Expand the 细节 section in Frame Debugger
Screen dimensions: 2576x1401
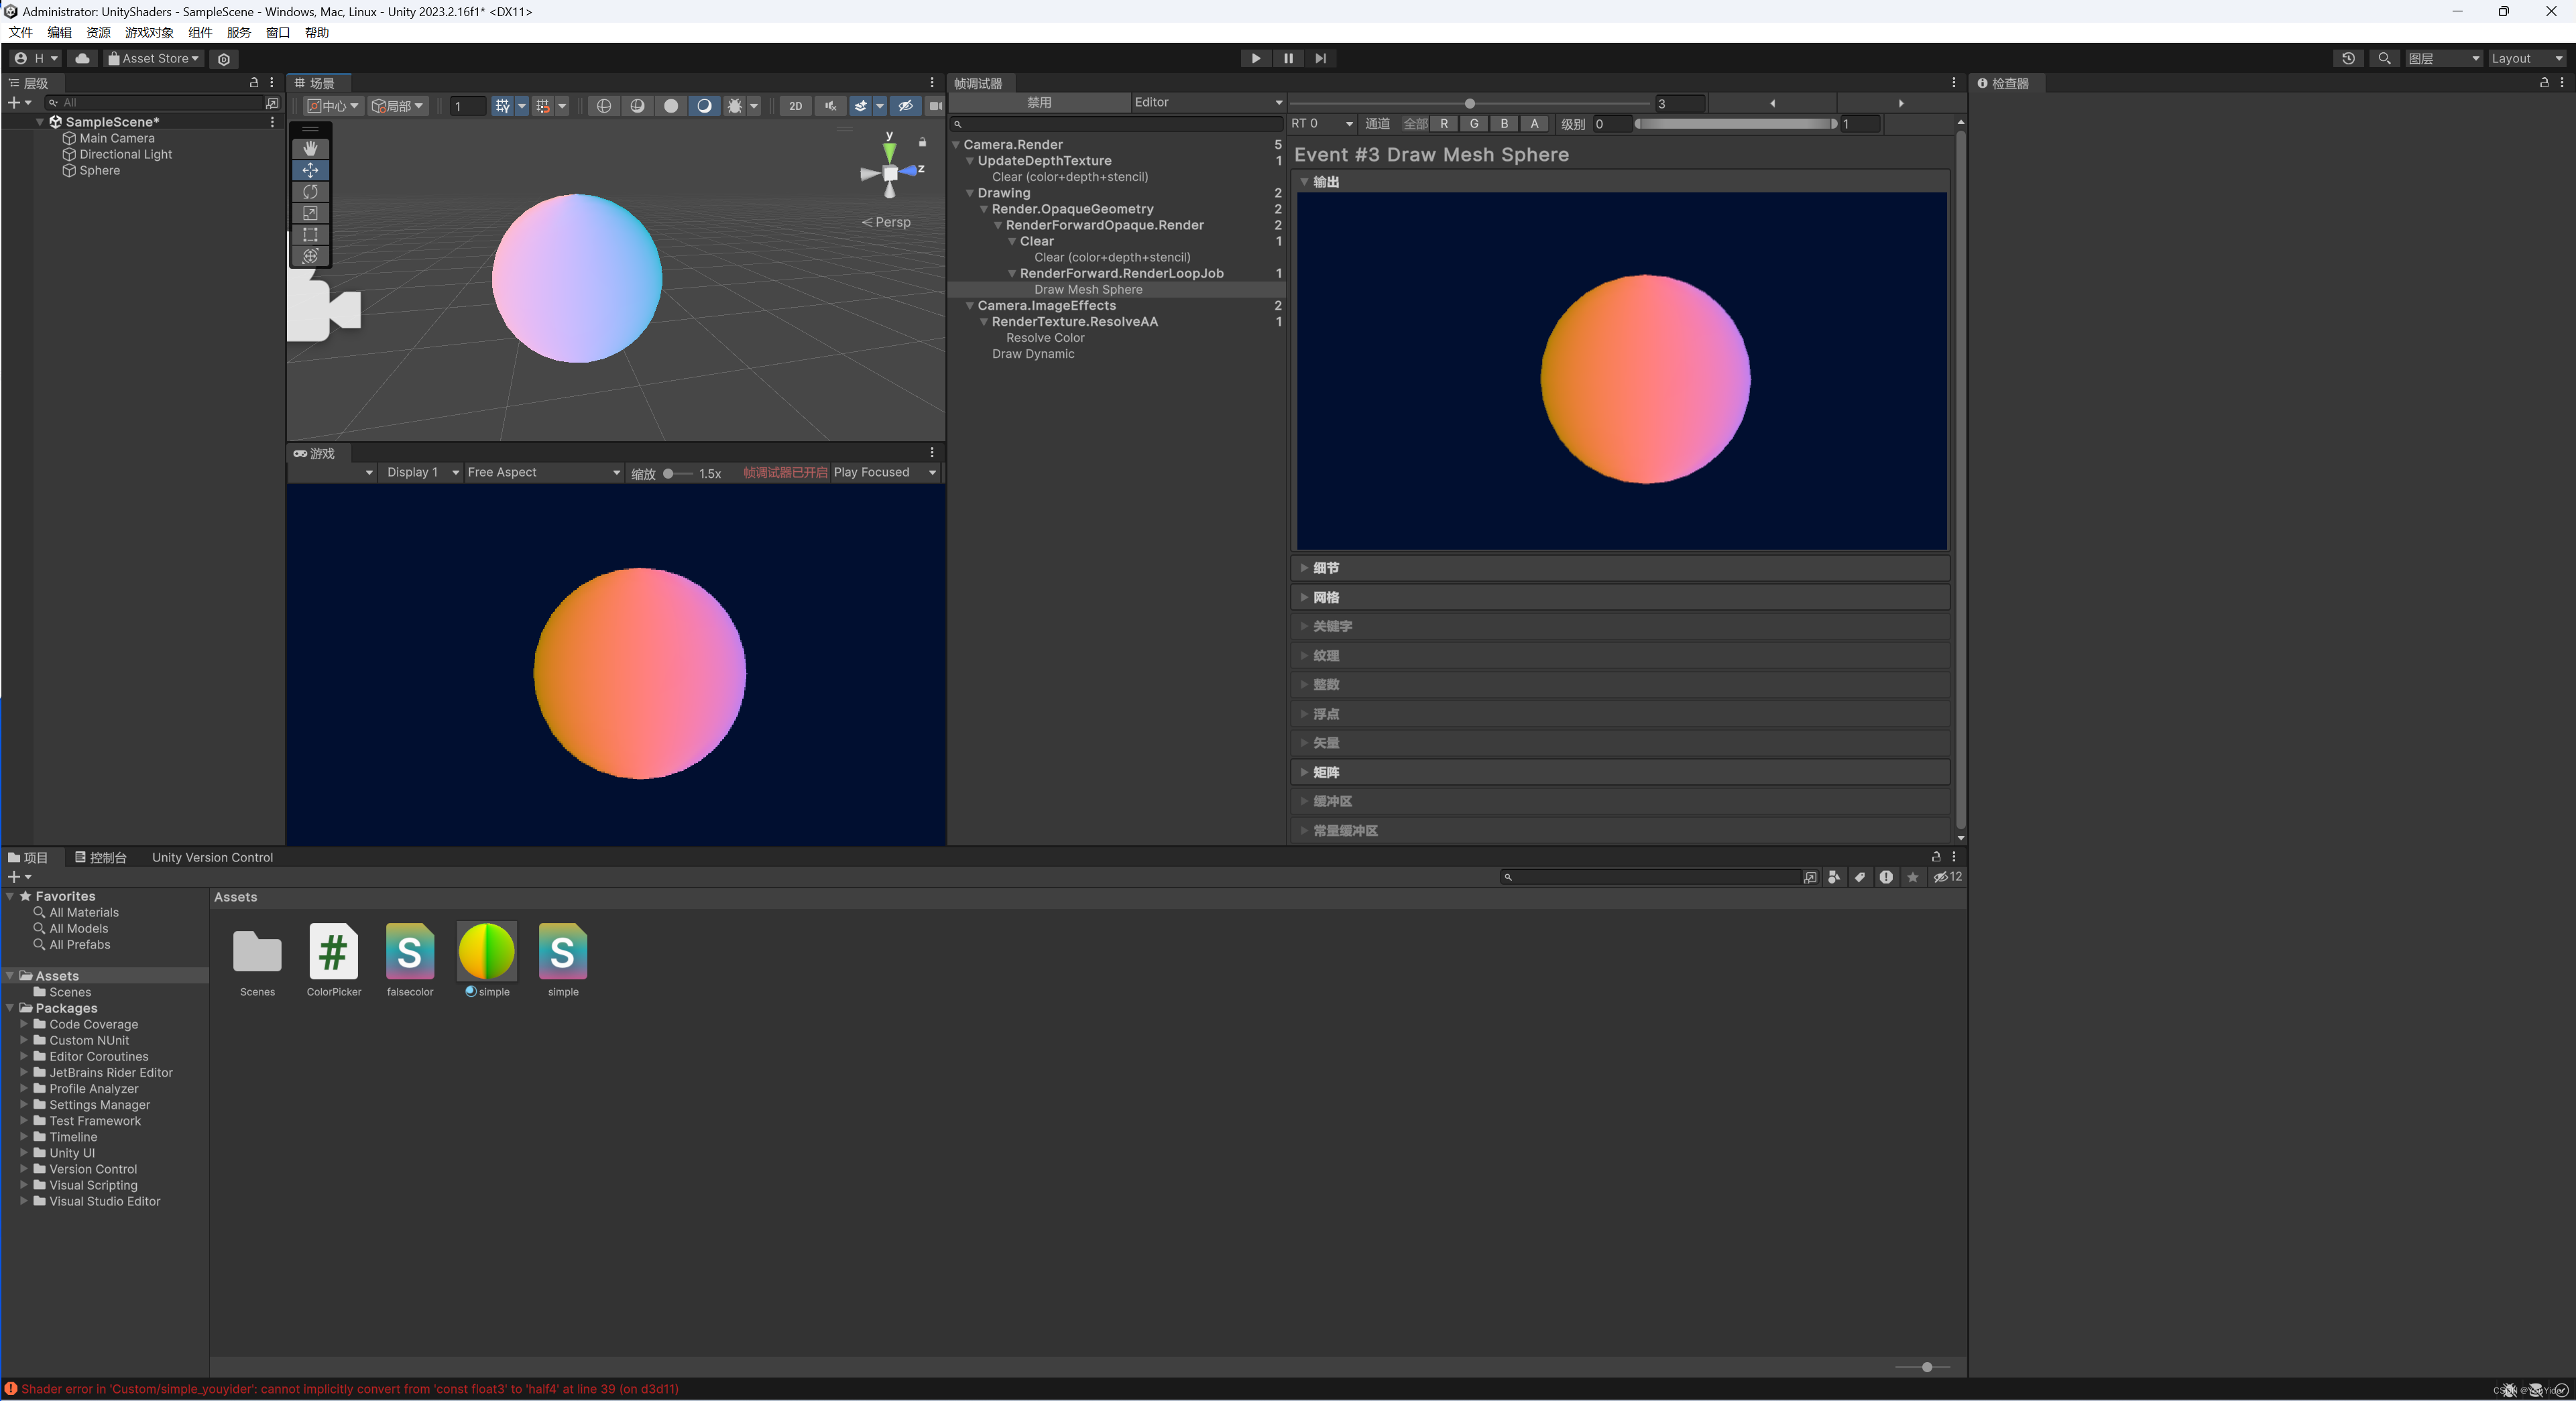pos(1326,568)
